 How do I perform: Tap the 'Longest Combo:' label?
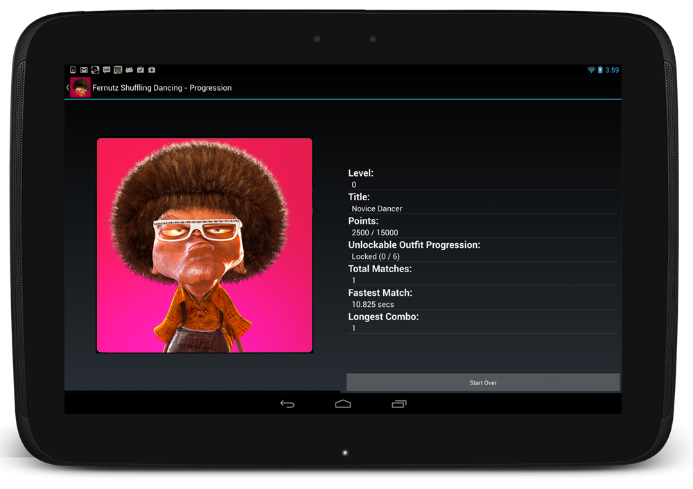[383, 317]
